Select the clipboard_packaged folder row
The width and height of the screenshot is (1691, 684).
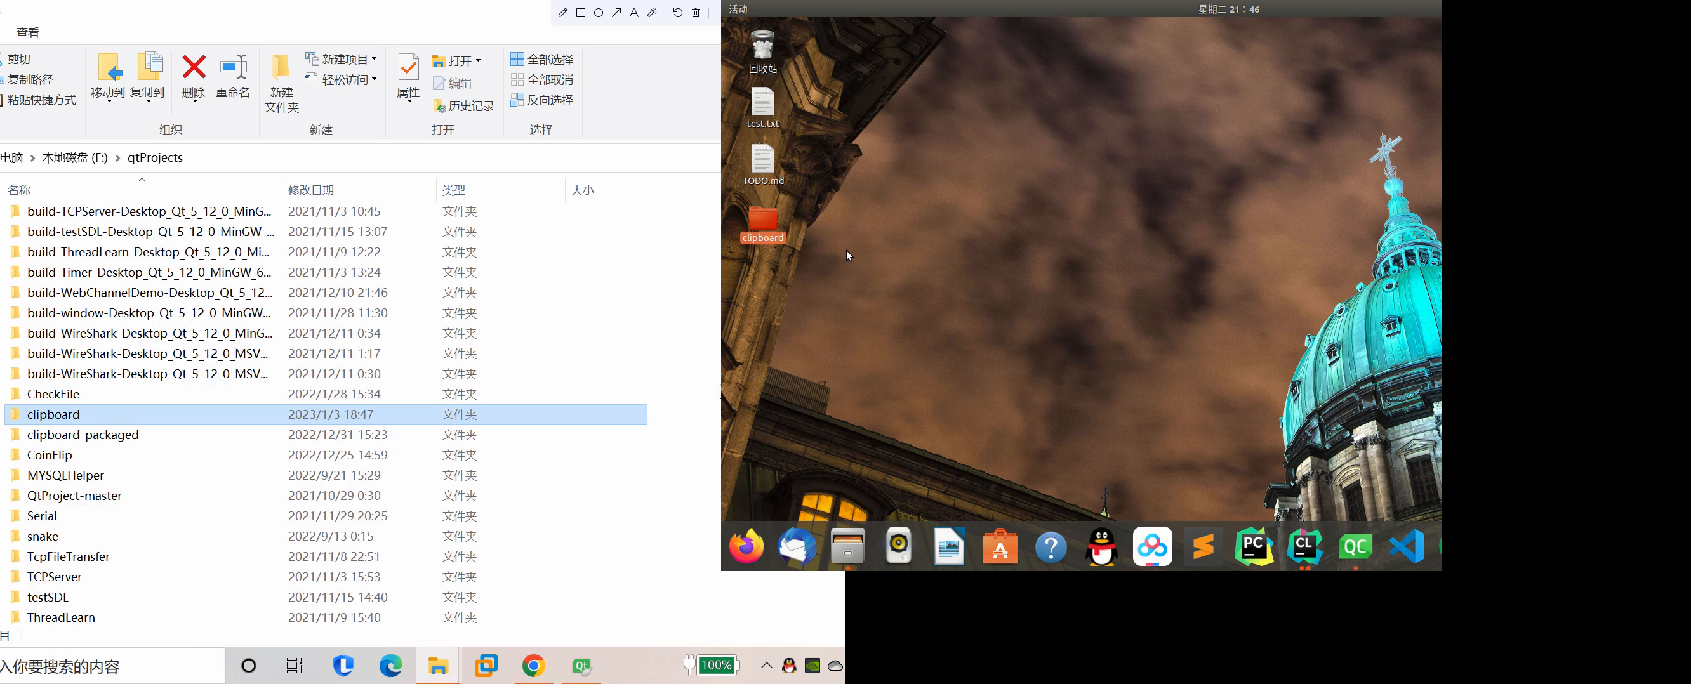point(326,435)
